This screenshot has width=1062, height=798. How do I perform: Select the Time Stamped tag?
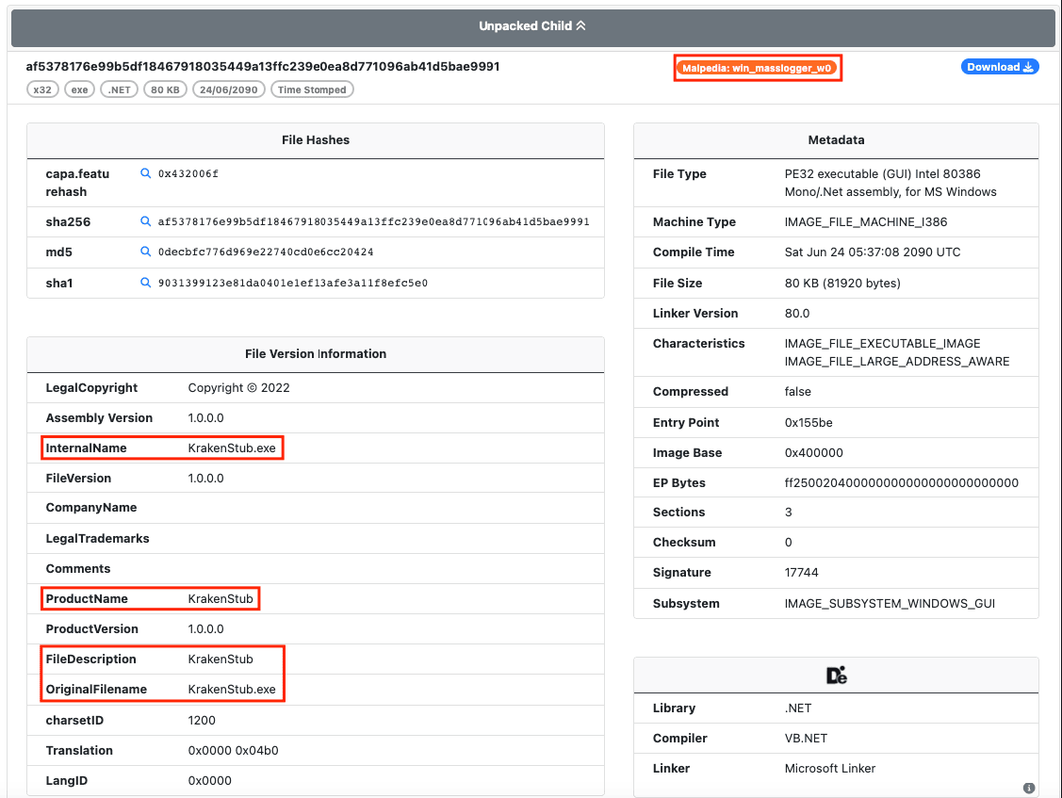312,90
